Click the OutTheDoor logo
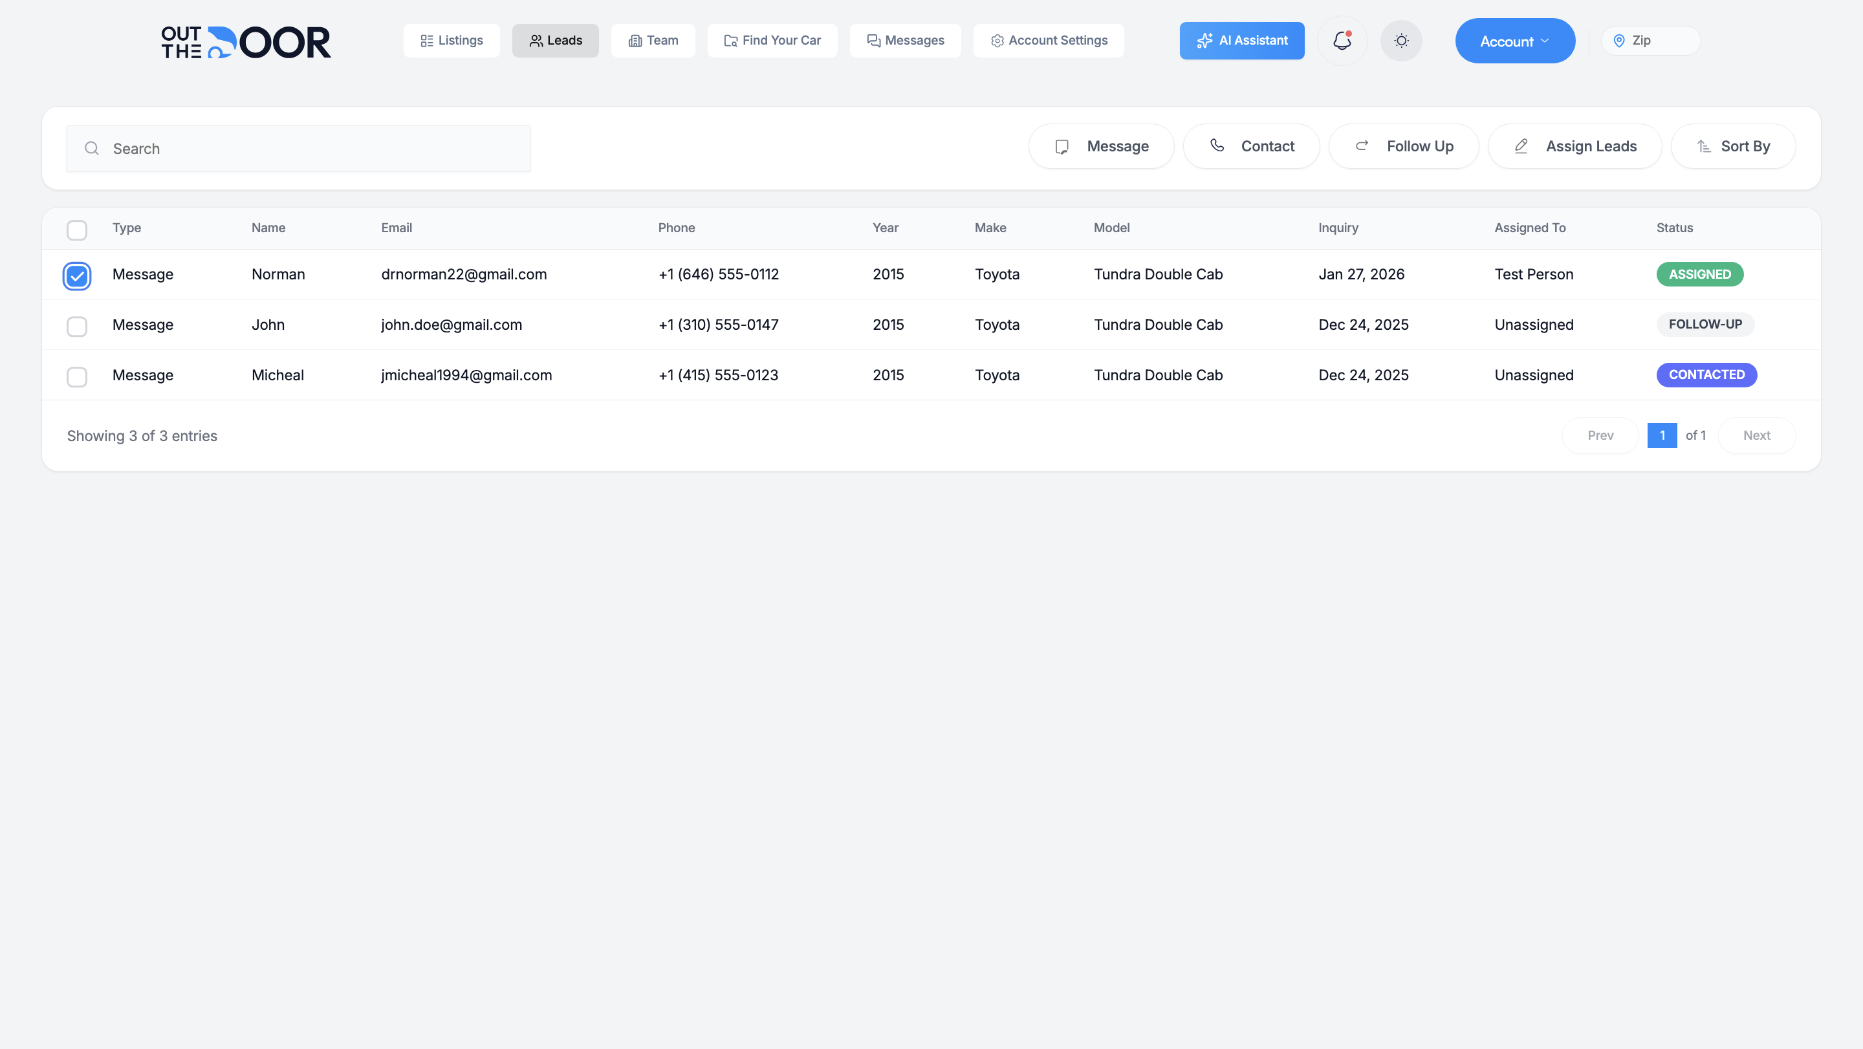Screen dimensions: 1863x1049 (246, 41)
